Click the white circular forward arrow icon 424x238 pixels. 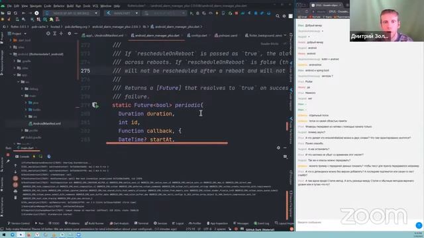pyautogui.click(x=36, y=13)
